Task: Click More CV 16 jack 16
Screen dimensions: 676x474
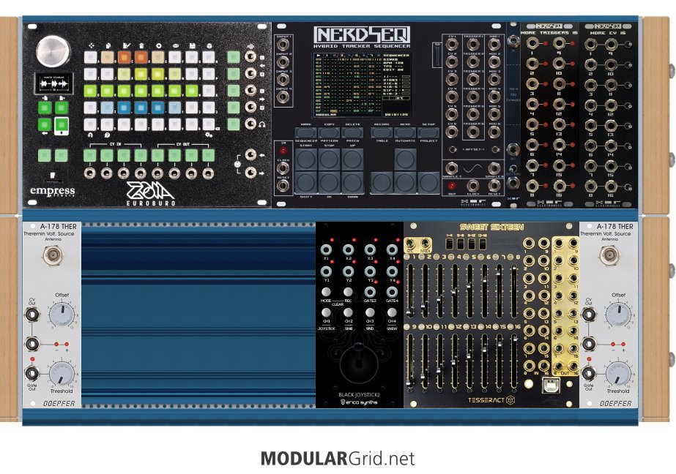Action: click(611, 187)
